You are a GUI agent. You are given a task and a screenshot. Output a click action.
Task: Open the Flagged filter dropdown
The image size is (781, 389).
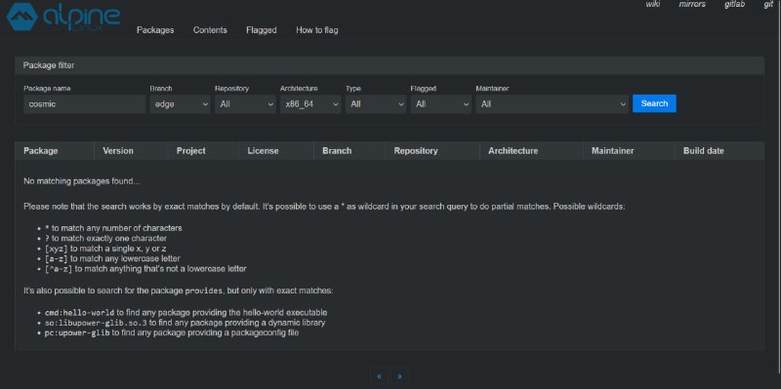pos(441,104)
